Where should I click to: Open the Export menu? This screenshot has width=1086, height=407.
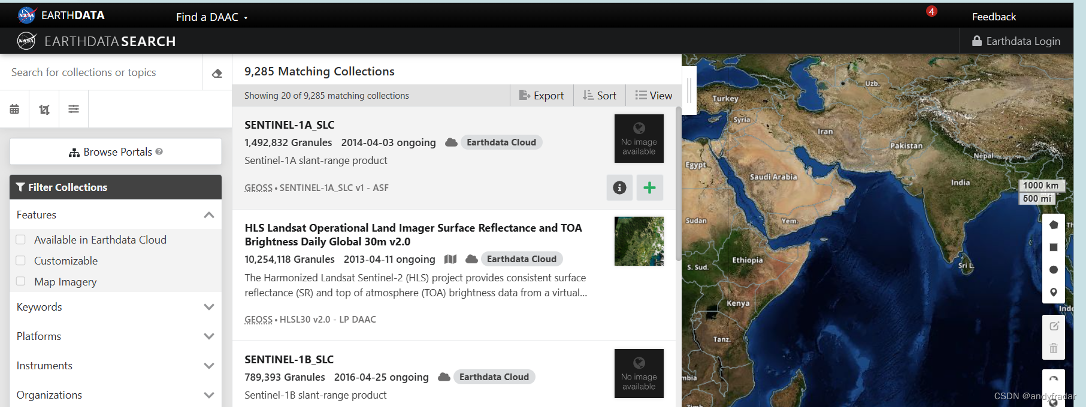(x=542, y=95)
